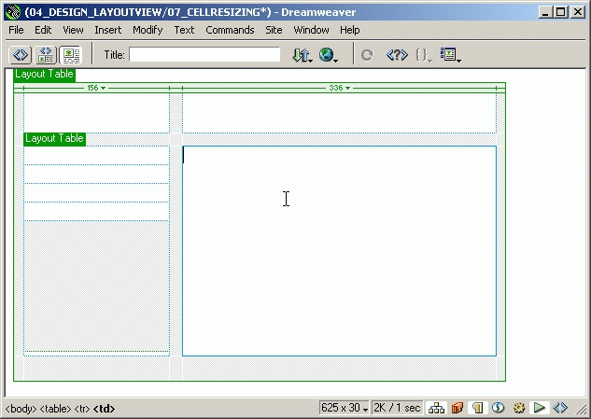
Task: Open the Modify menu
Action: (x=148, y=30)
